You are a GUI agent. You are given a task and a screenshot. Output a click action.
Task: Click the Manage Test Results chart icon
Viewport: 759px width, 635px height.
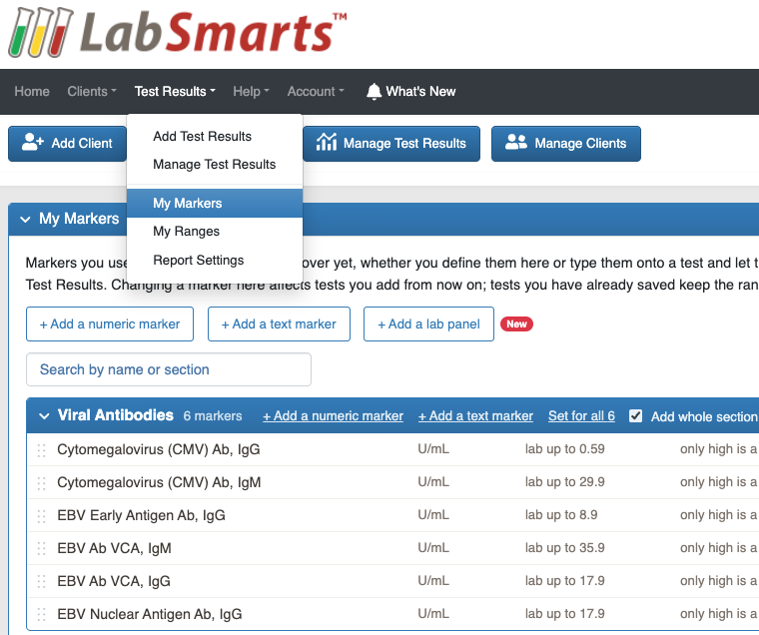tap(327, 143)
